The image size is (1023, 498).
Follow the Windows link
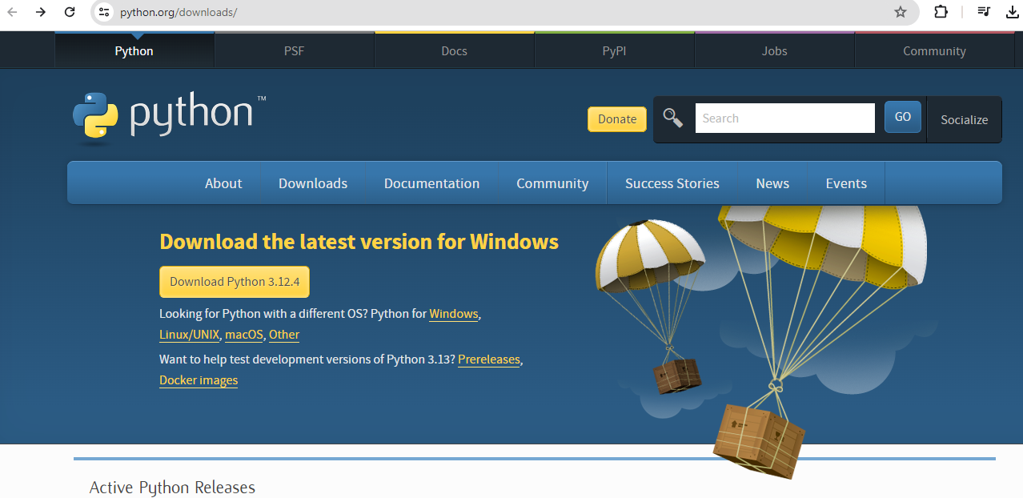(454, 314)
